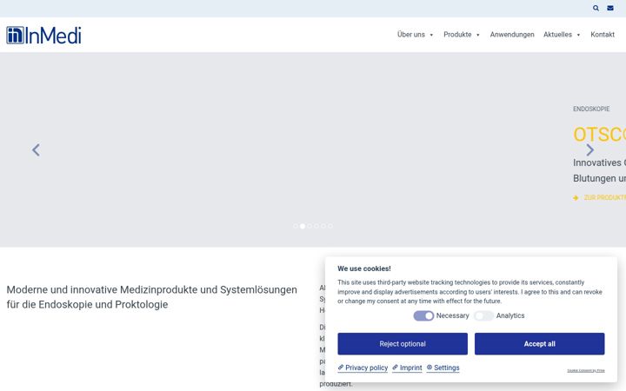This screenshot has height=391, width=626.
Task: Open the Anwendungen menu item
Action: coord(512,35)
